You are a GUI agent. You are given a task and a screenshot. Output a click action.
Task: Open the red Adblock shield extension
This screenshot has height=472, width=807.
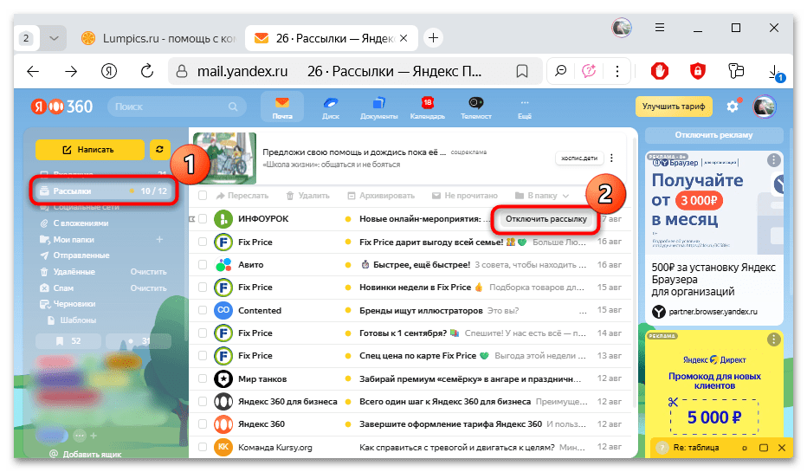[659, 71]
